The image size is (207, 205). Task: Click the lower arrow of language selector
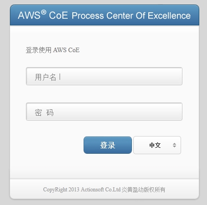[174, 146]
